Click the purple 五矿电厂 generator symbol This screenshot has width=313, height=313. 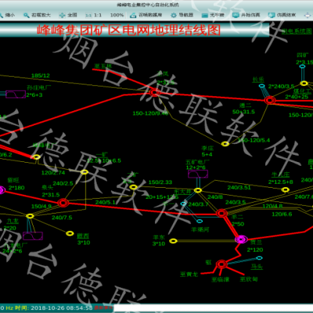[198, 174]
